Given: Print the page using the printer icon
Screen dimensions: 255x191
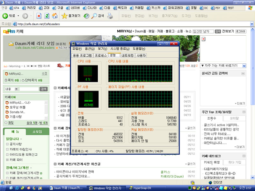Looking at the screenshot, I should tap(110, 16).
